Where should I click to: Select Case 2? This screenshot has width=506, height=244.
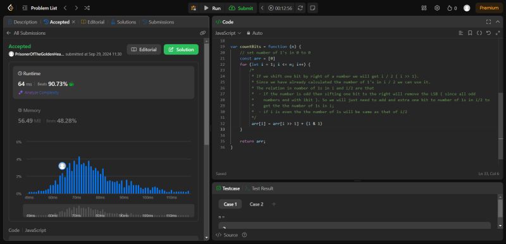click(x=257, y=204)
